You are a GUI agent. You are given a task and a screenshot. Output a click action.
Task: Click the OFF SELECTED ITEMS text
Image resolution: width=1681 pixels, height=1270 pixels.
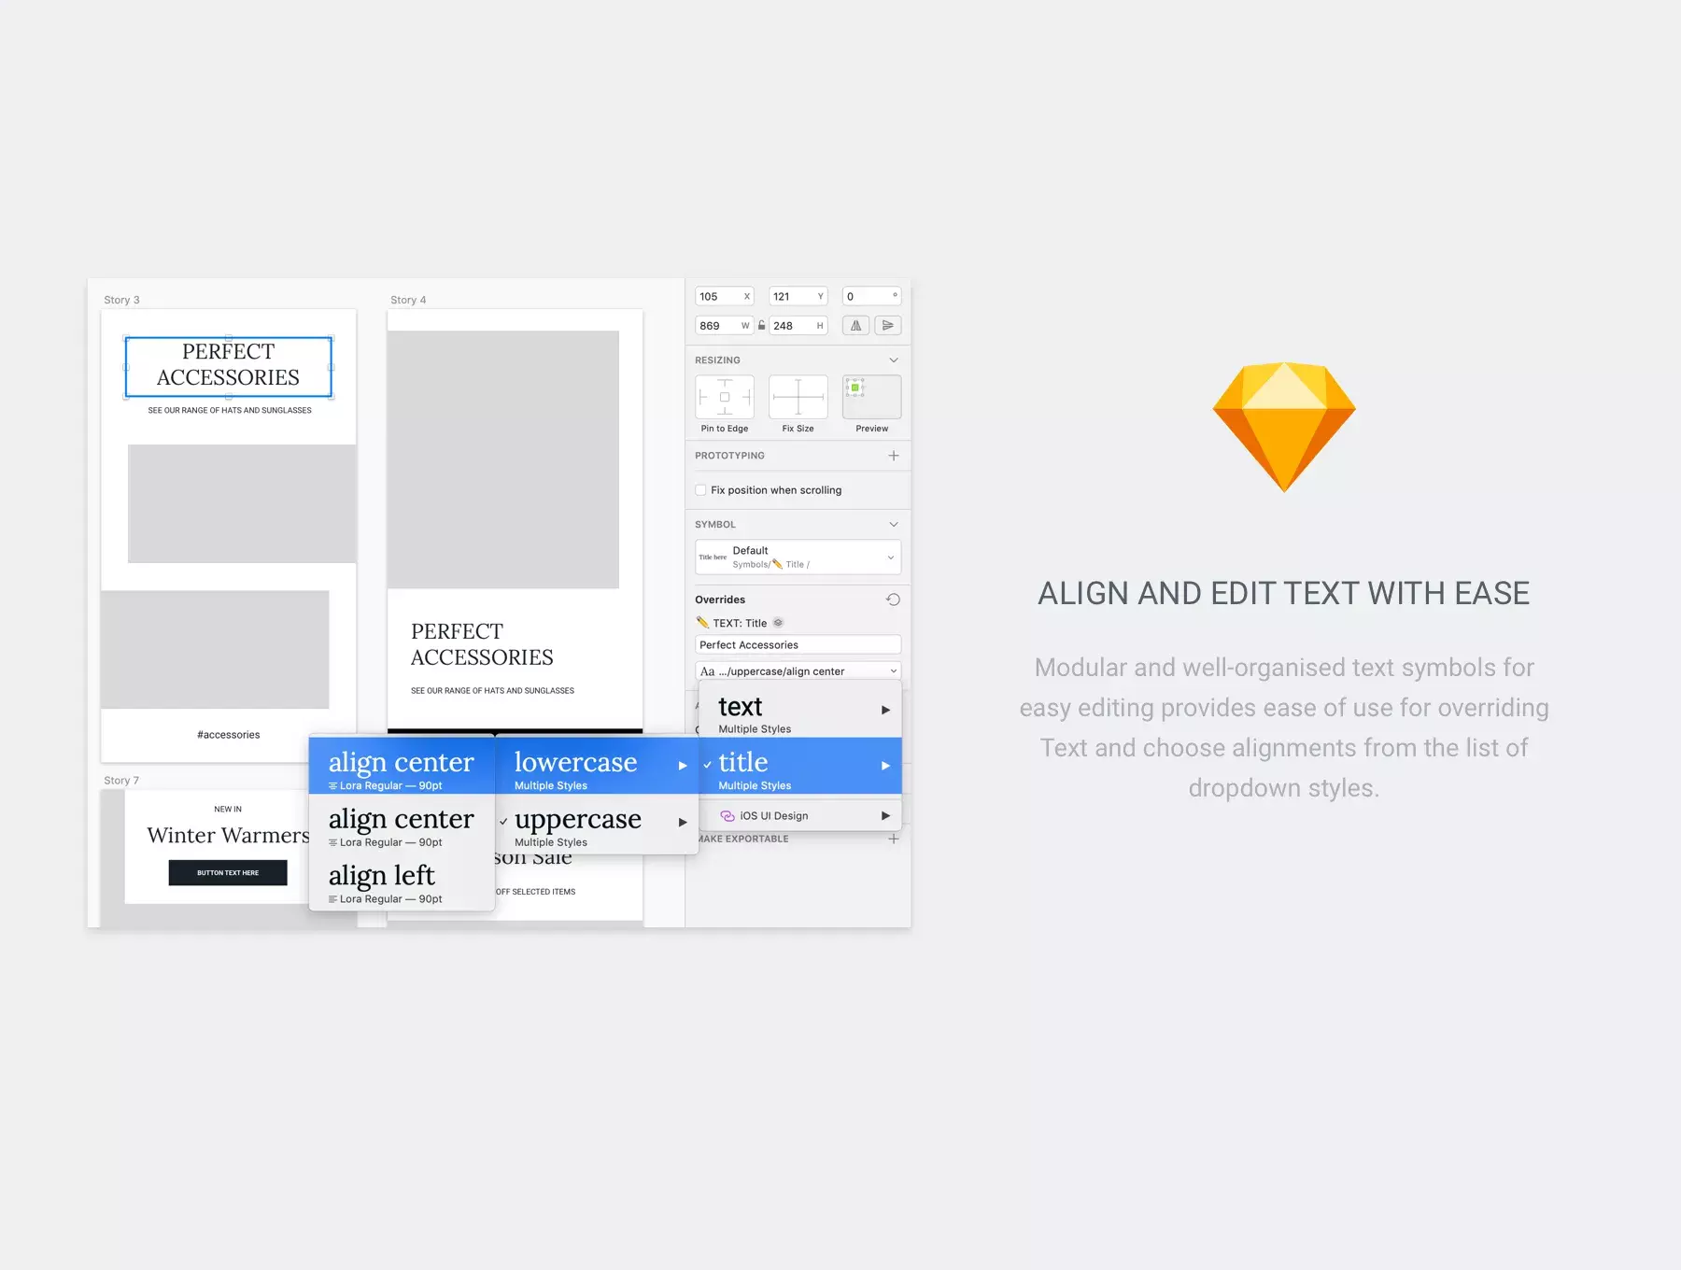pyautogui.click(x=536, y=892)
